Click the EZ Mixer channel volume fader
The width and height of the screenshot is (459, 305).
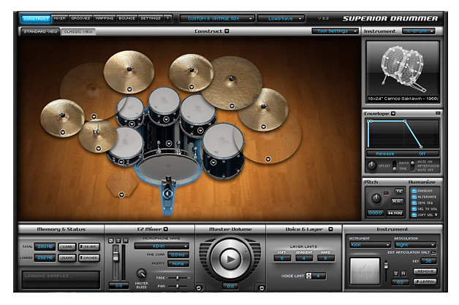click(115, 256)
